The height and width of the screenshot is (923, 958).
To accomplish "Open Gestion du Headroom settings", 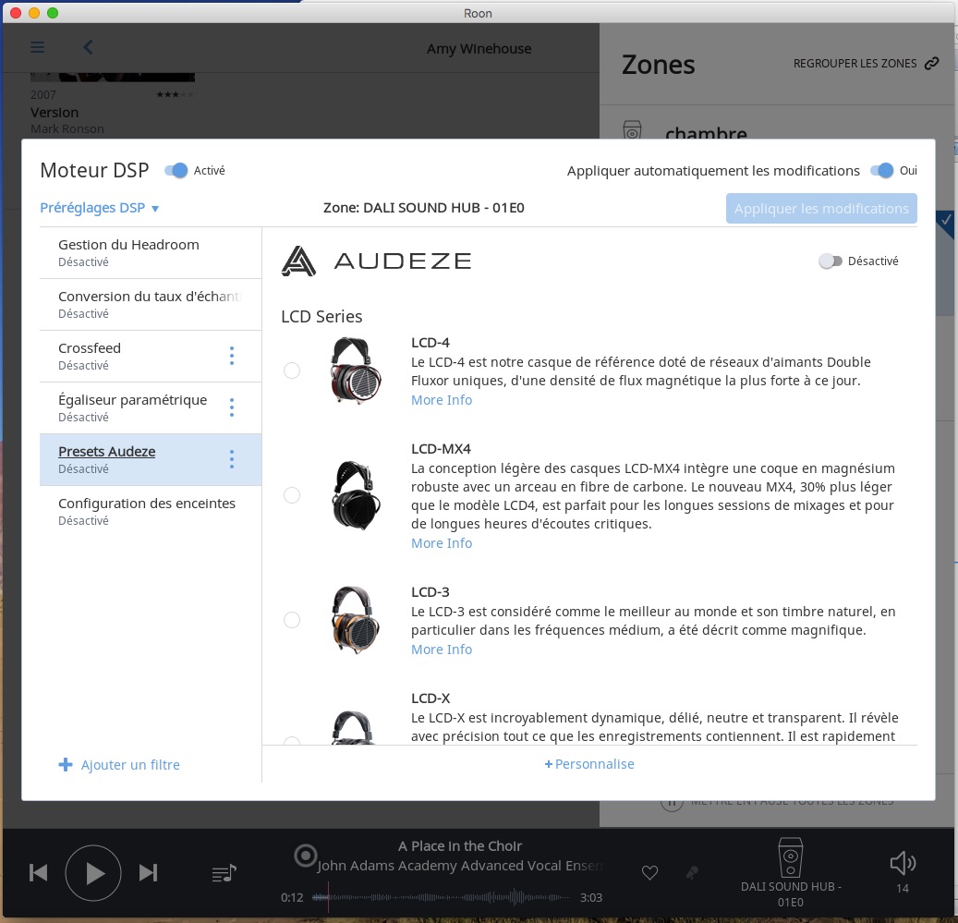I will [x=151, y=253].
